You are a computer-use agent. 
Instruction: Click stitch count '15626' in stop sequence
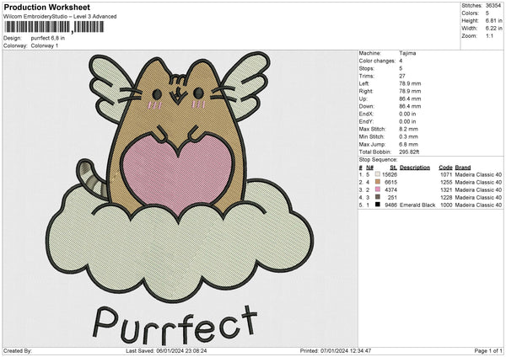390,174
